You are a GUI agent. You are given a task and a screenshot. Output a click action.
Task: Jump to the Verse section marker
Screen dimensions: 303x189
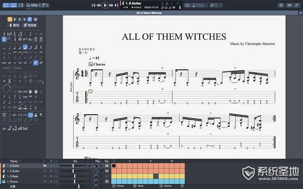click(x=139, y=186)
